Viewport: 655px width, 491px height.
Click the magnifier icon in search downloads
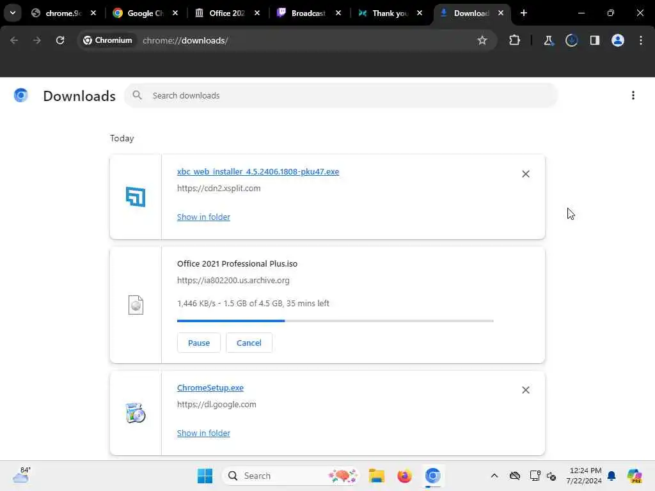pos(137,95)
